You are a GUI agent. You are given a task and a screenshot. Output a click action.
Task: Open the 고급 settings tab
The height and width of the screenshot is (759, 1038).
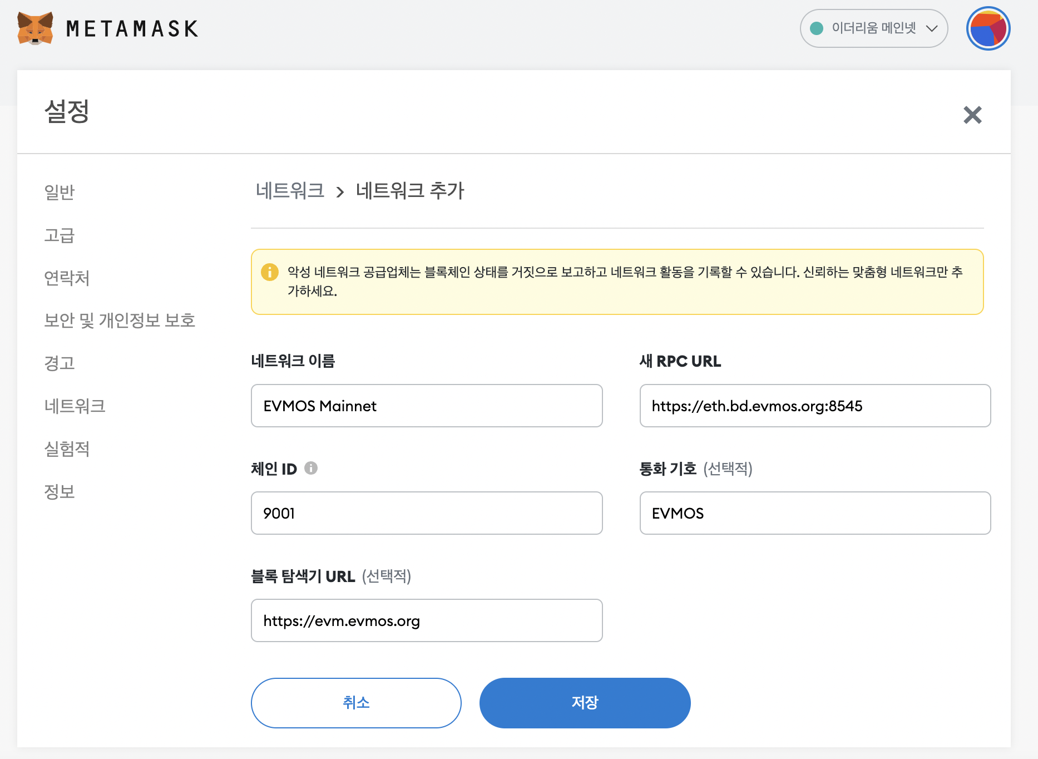point(60,235)
